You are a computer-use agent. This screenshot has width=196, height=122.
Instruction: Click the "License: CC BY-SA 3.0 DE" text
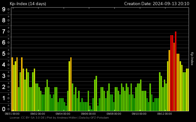27,117
